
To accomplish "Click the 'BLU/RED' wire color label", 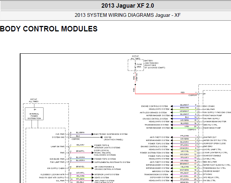I will pos(185,123).
